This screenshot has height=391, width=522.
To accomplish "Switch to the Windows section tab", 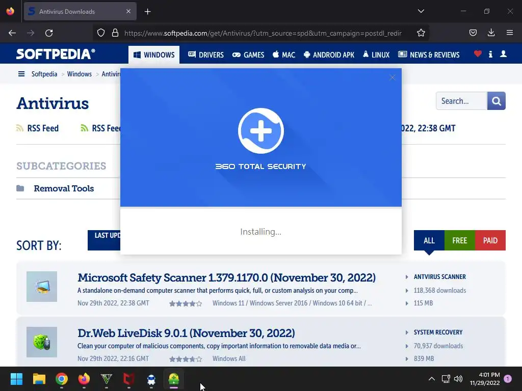I will 154,55.
